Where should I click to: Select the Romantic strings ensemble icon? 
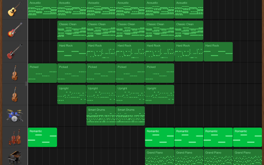(15, 137)
